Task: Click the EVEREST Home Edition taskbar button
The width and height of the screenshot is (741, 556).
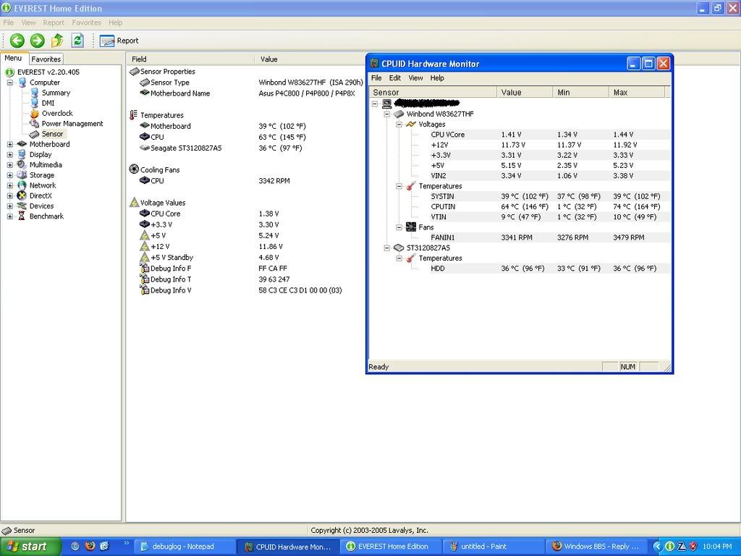Action: click(x=390, y=547)
